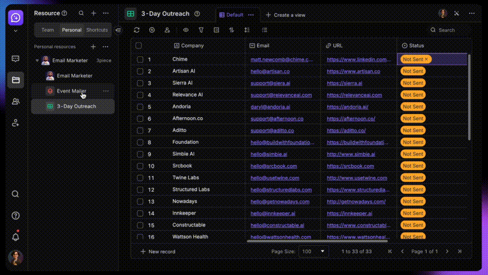
Task: Open the top-right more options menu
Action: tap(472, 14)
